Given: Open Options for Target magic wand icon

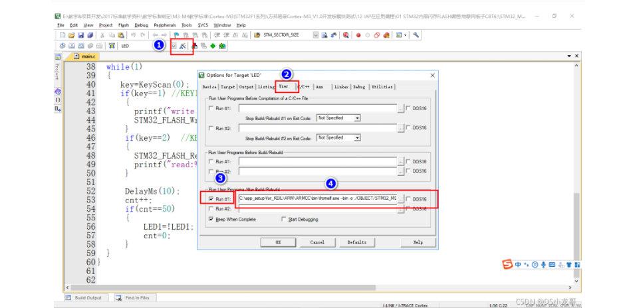Looking at the screenshot, I should (x=182, y=46).
